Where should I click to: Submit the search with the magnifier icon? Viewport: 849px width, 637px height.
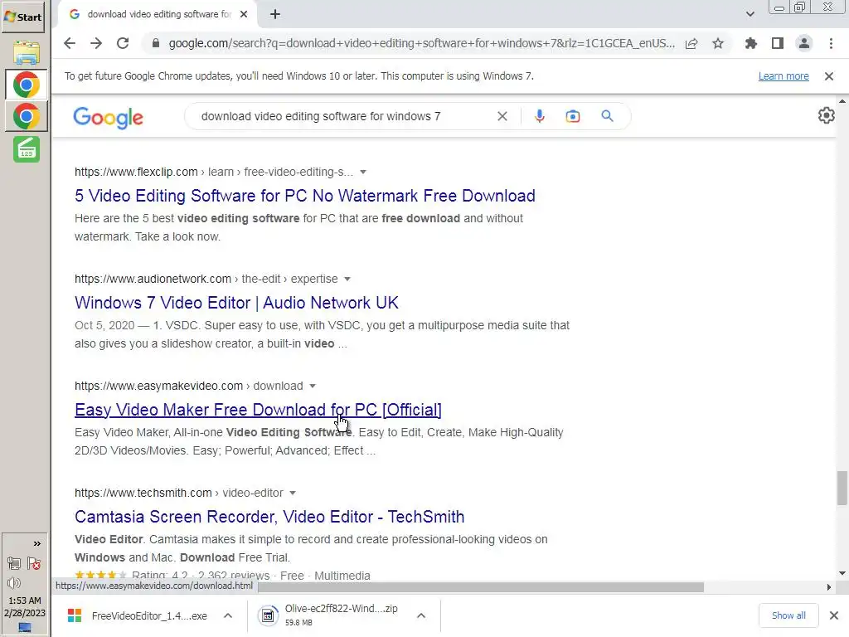coord(608,116)
